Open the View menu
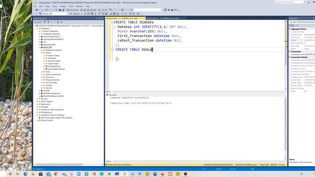 (47, 6)
